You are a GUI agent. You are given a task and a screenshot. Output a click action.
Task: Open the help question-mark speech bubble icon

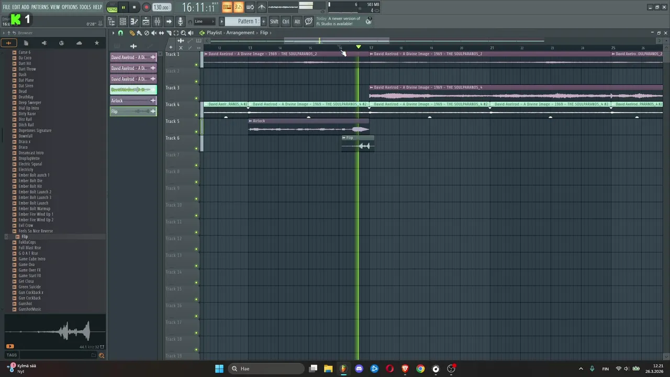pyautogui.click(x=308, y=21)
